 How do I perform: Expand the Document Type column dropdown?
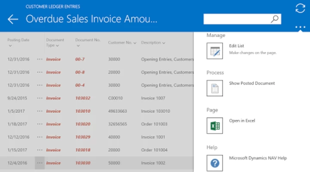(57, 46)
